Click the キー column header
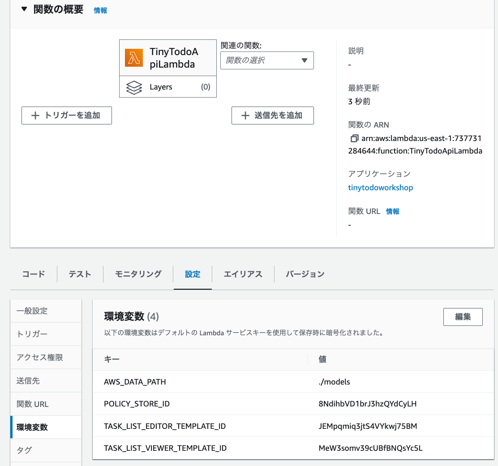Image resolution: width=498 pixels, height=466 pixels. (x=112, y=359)
